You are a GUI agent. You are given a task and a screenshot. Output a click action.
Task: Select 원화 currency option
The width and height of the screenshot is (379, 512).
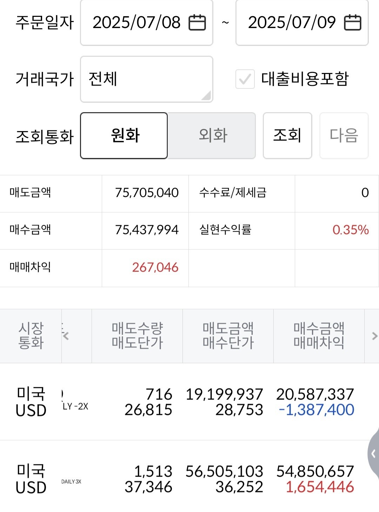coord(124,136)
